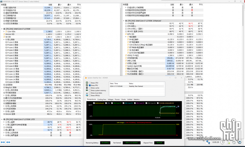Click the 最大 column header in right panel

click(189, 5)
